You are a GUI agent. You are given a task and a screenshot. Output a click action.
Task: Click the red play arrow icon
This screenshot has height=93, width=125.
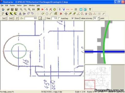(42, 9)
